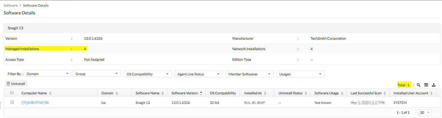Click the Managed Installations value 4
The width and height of the screenshot is (442, 118).
click(85, 49)
